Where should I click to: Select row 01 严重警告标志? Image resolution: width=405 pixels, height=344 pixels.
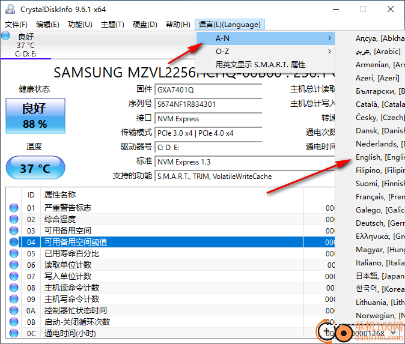[171, 208]
